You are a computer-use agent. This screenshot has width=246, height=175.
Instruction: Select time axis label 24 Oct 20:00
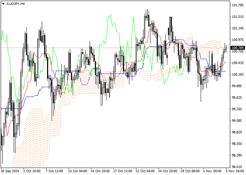pos(168,171)
